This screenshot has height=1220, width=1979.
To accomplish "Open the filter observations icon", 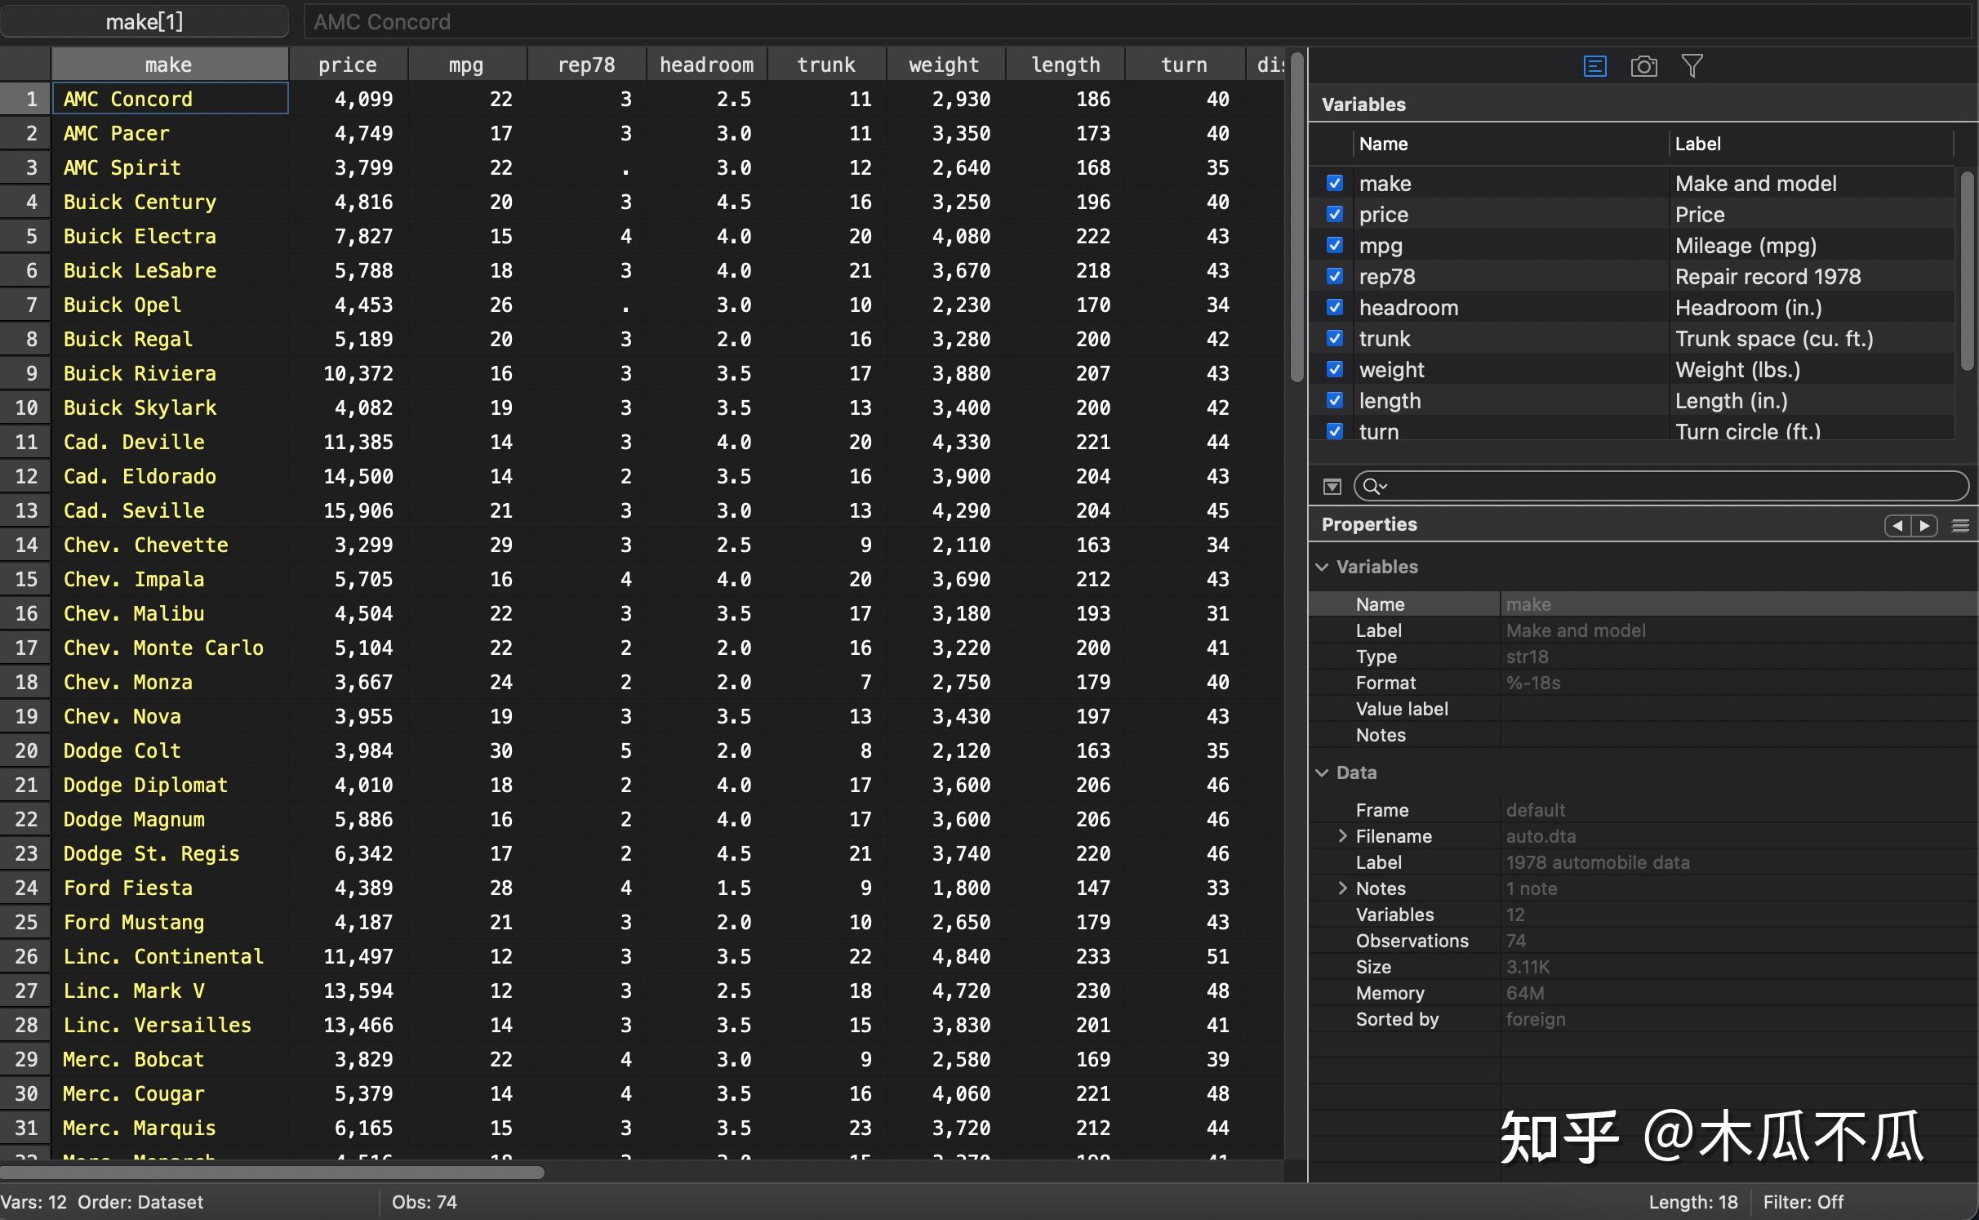I will [x=1692, y=66].
